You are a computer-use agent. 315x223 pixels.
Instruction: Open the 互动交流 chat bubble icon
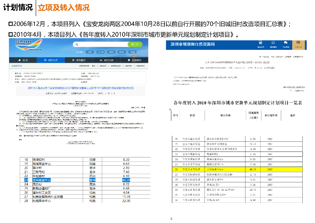[285, 43]
